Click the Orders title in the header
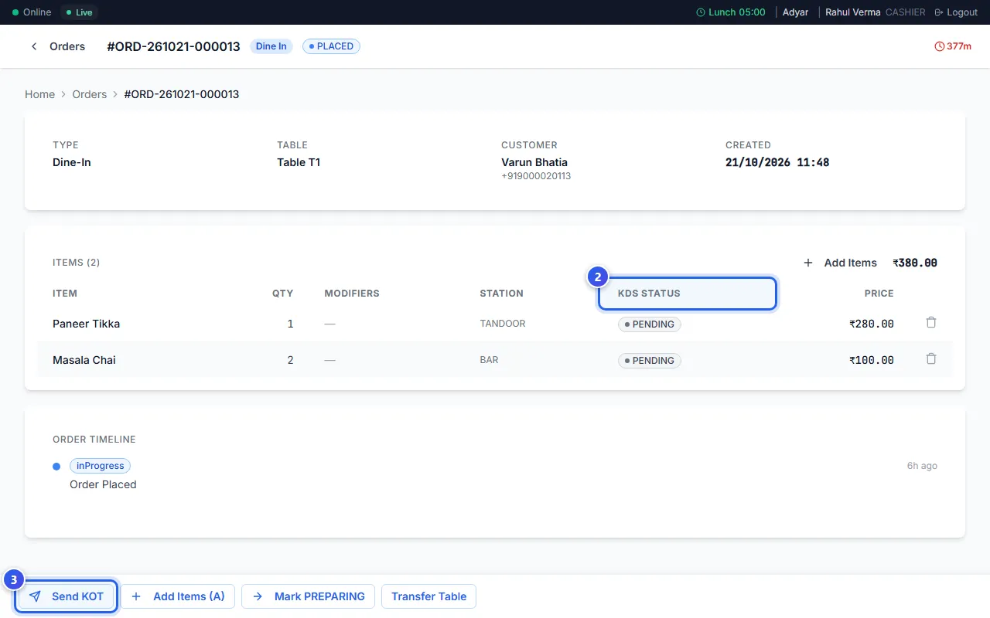 [x=67, y=46]
